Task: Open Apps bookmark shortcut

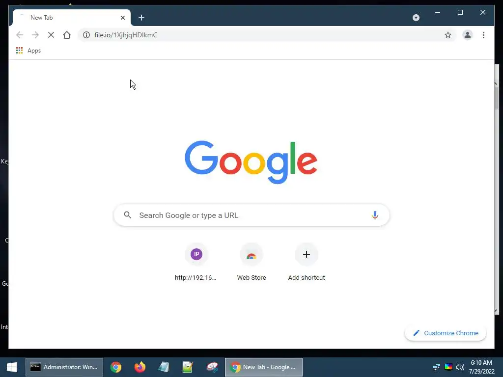Action: click(x=28, y=51)
